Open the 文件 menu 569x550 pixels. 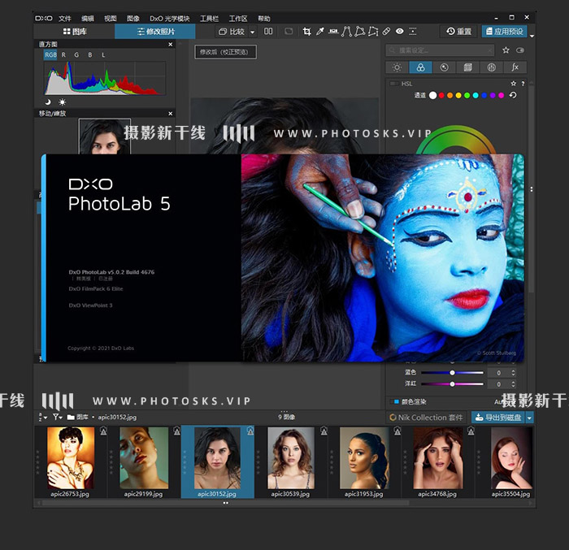click(x=65, y=18)
